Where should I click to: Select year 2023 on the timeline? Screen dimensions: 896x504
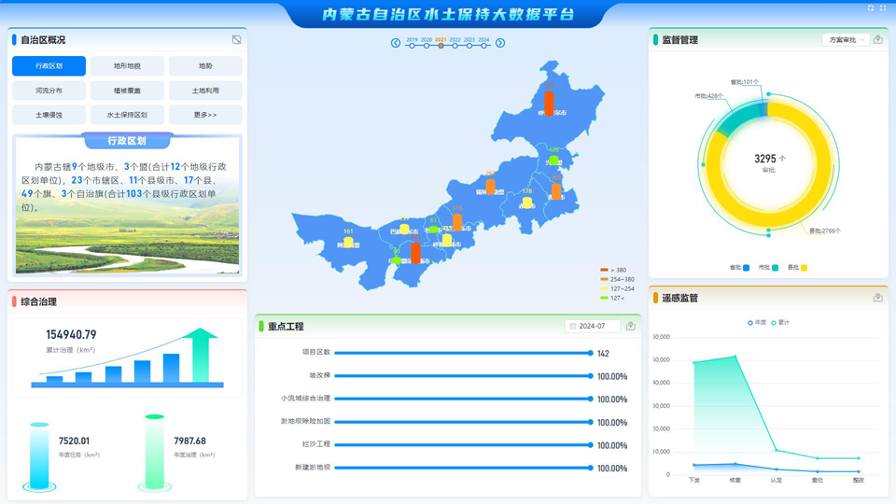[469, 44]
